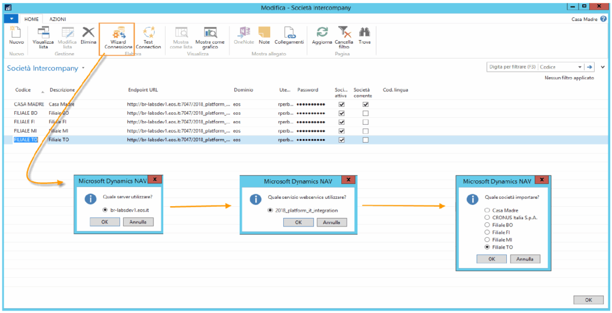Screen dimensions: 612x313
Task: Click Annulla in the società importare dialog
Action: (x=525, y=259)
